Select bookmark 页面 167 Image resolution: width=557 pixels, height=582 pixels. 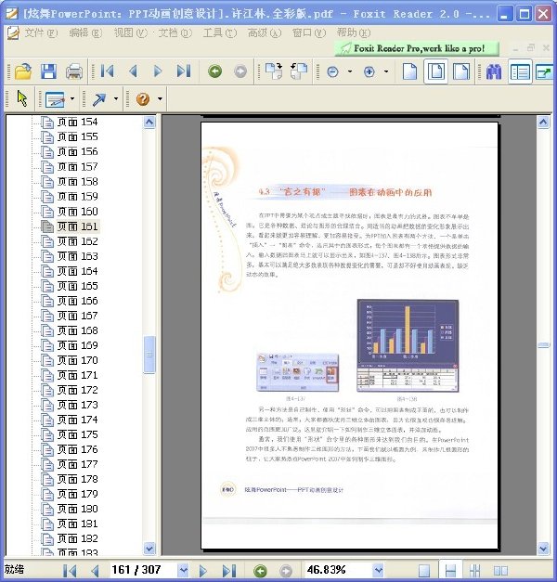[x=77, y=316]
